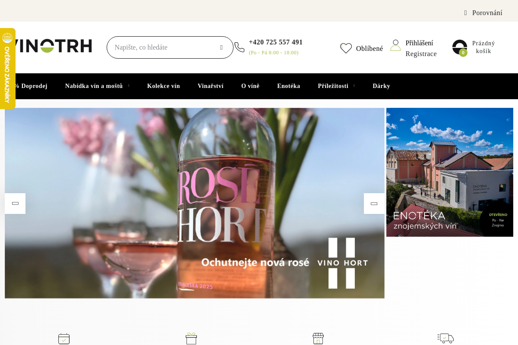Expand the Příležitosti dropdown arrow
Viewport: 518px width, 345px height.
tap(354, 86)
